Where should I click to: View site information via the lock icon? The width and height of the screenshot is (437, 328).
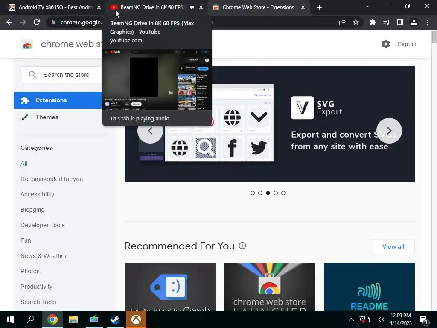[54, 22]
